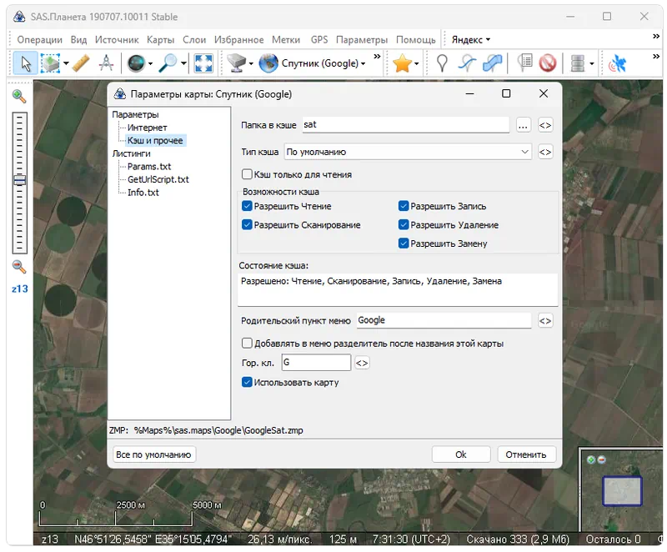Viewport: 667px width, 552px height.
Task: Open the GetUrlScript.txt listing
Action: (x=158, y=179)
